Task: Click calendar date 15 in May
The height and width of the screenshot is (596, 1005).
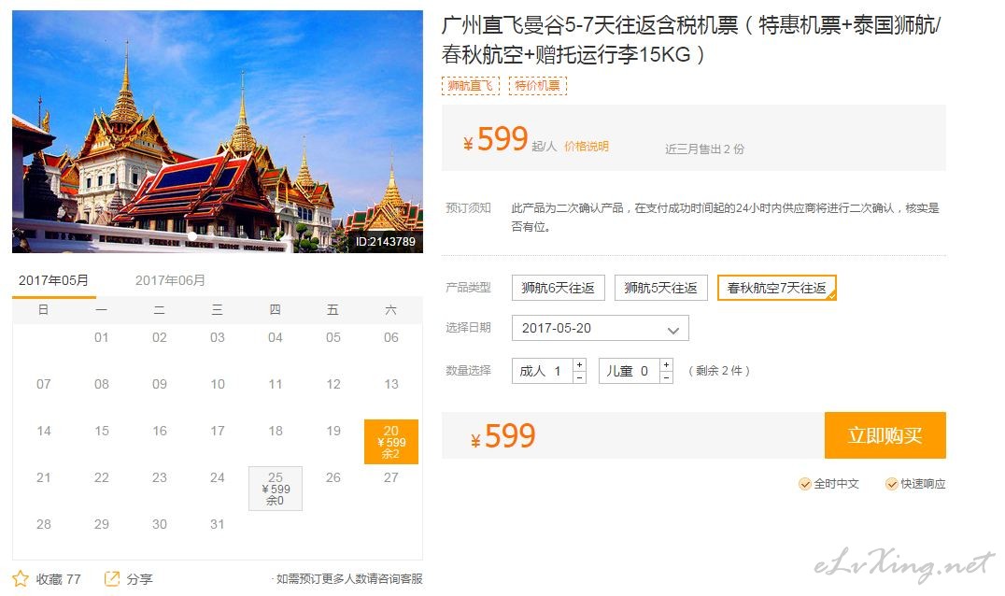Action: point(101,432)
